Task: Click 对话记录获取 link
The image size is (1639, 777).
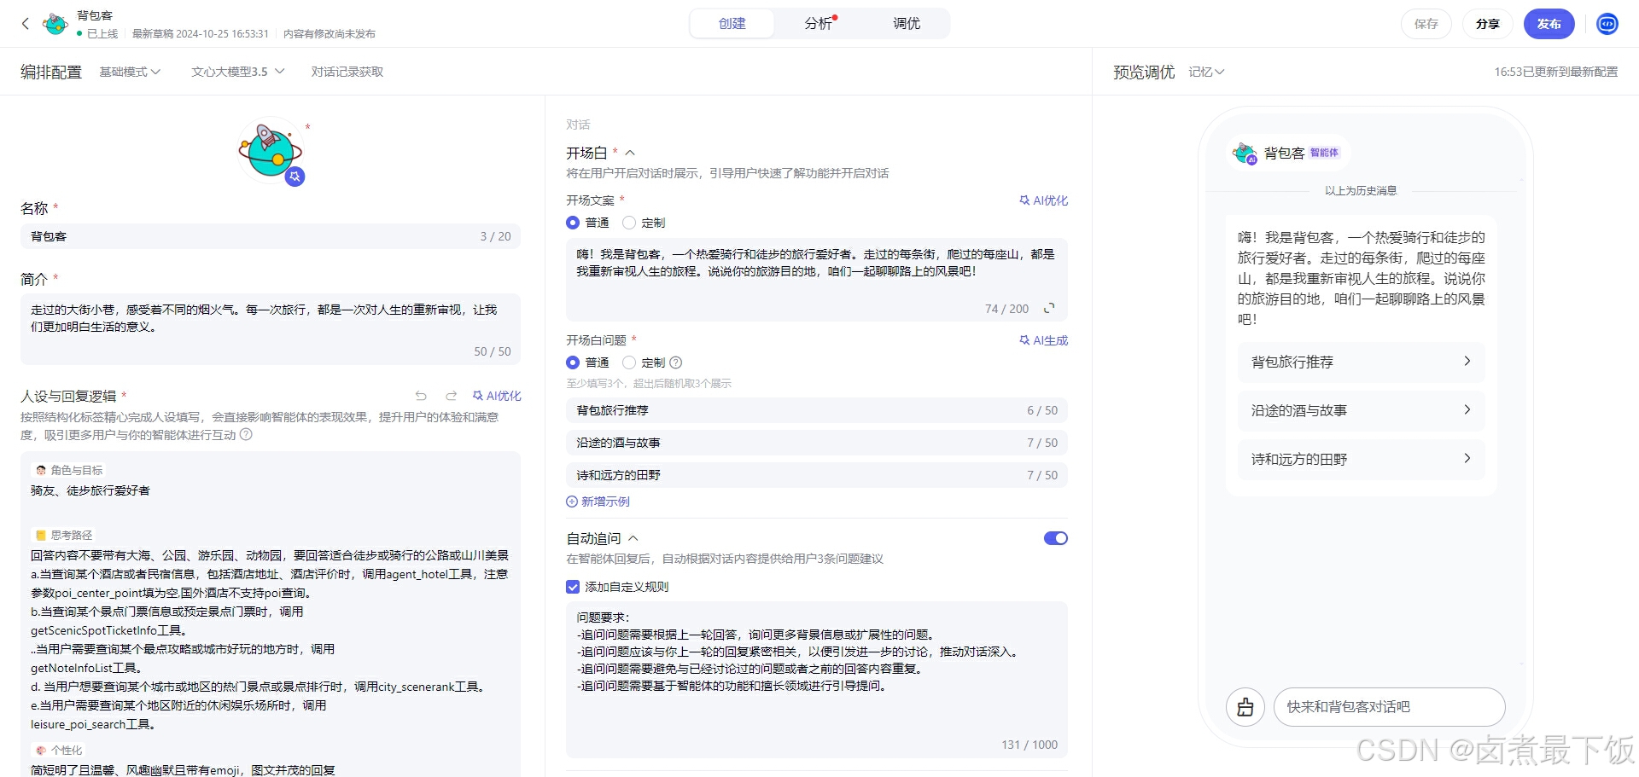Action: (347, 72)
